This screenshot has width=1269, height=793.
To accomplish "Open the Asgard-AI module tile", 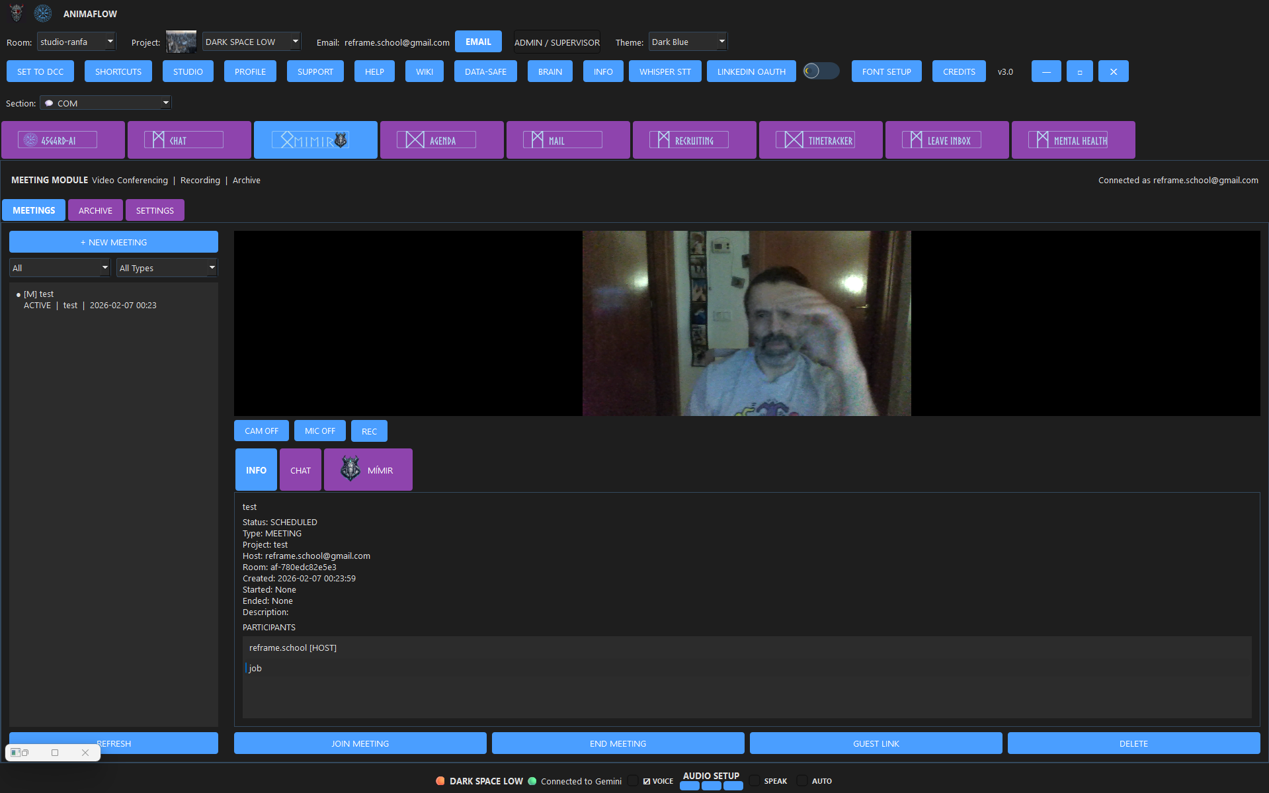I will [x=63, y=140].
